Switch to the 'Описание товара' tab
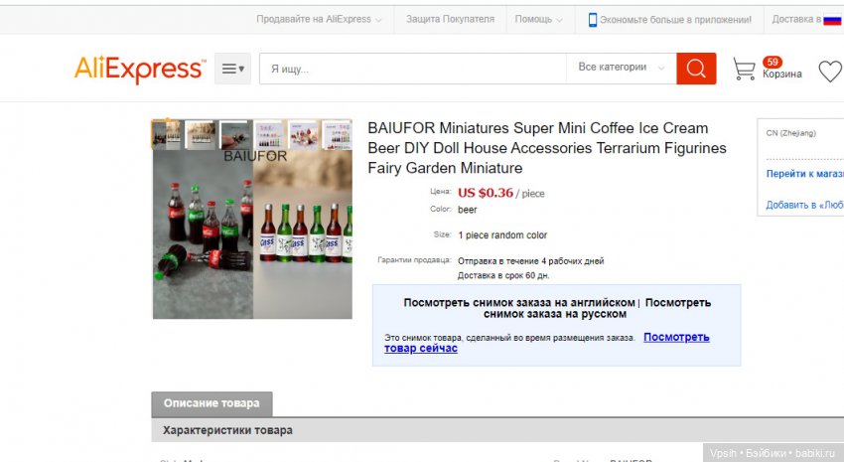844x462 pixels. coord(211,403)
